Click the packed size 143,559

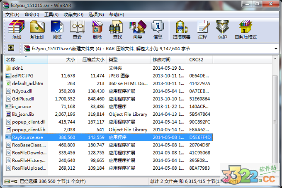pos(96,137)
